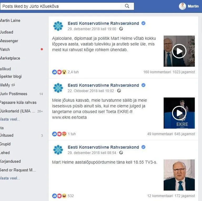This screenshot has width=202, height=201.
Task: Open '645 jagamist' shares list
Action: click(x=185, y=134)
